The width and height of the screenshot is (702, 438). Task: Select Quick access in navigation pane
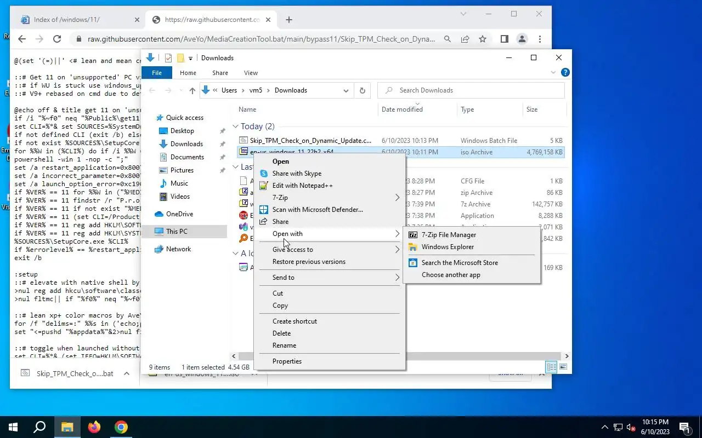pyautogui.click(x=185, y=118)
